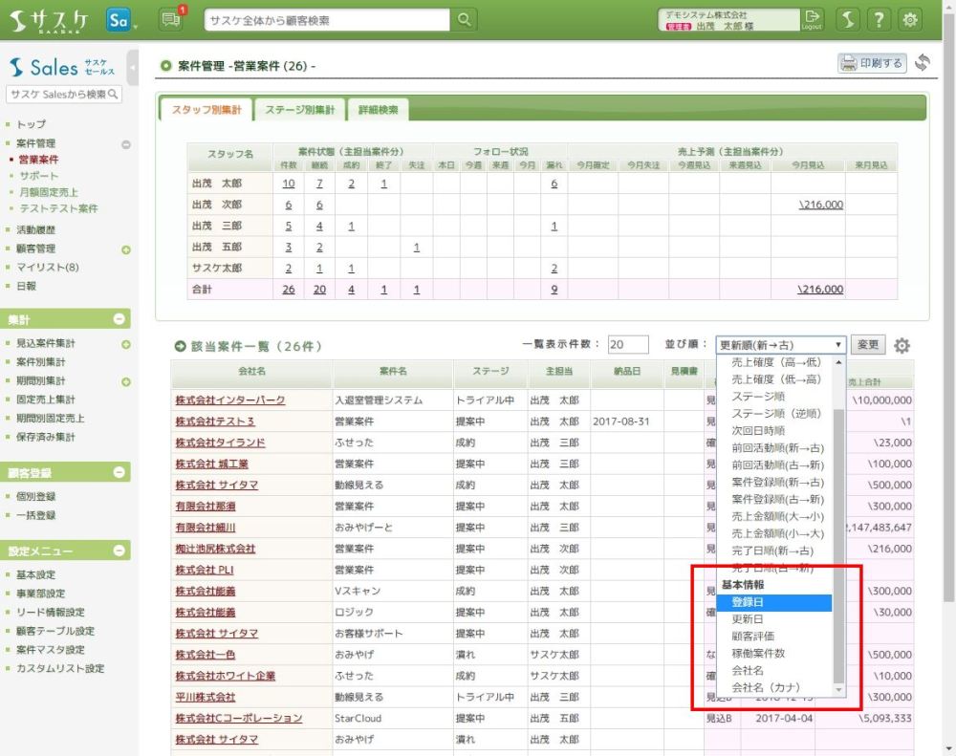Click the refresh arrows icon beside print
The height and width of the screenshot is (756, 956).
[922, 64]
